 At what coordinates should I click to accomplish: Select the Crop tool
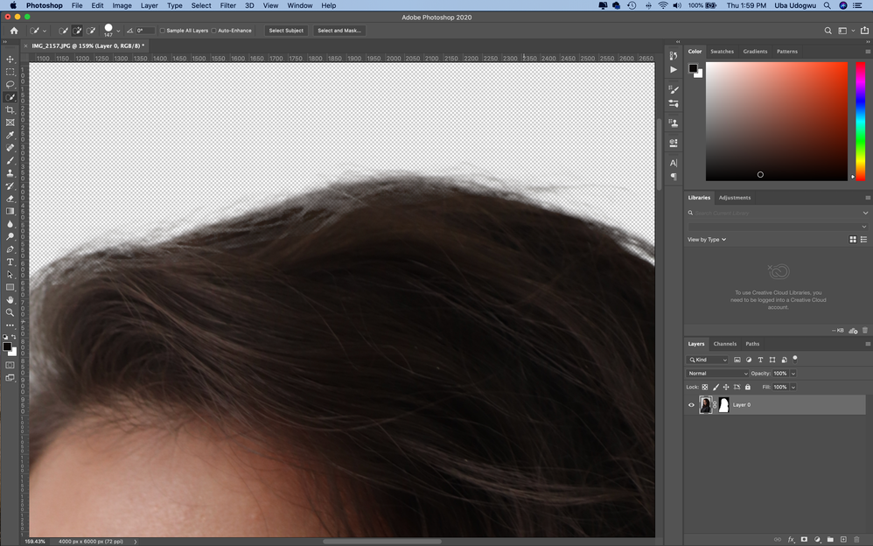coord(10,109)
